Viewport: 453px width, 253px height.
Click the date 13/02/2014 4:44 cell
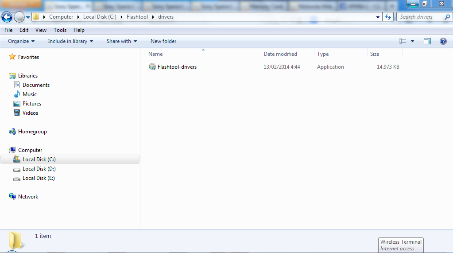pyautogui.click(x=282, y=67)
